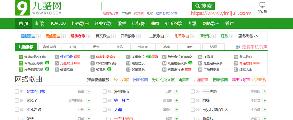
Task: Add 雨蝶 with its plus icon
Action: 265,100
